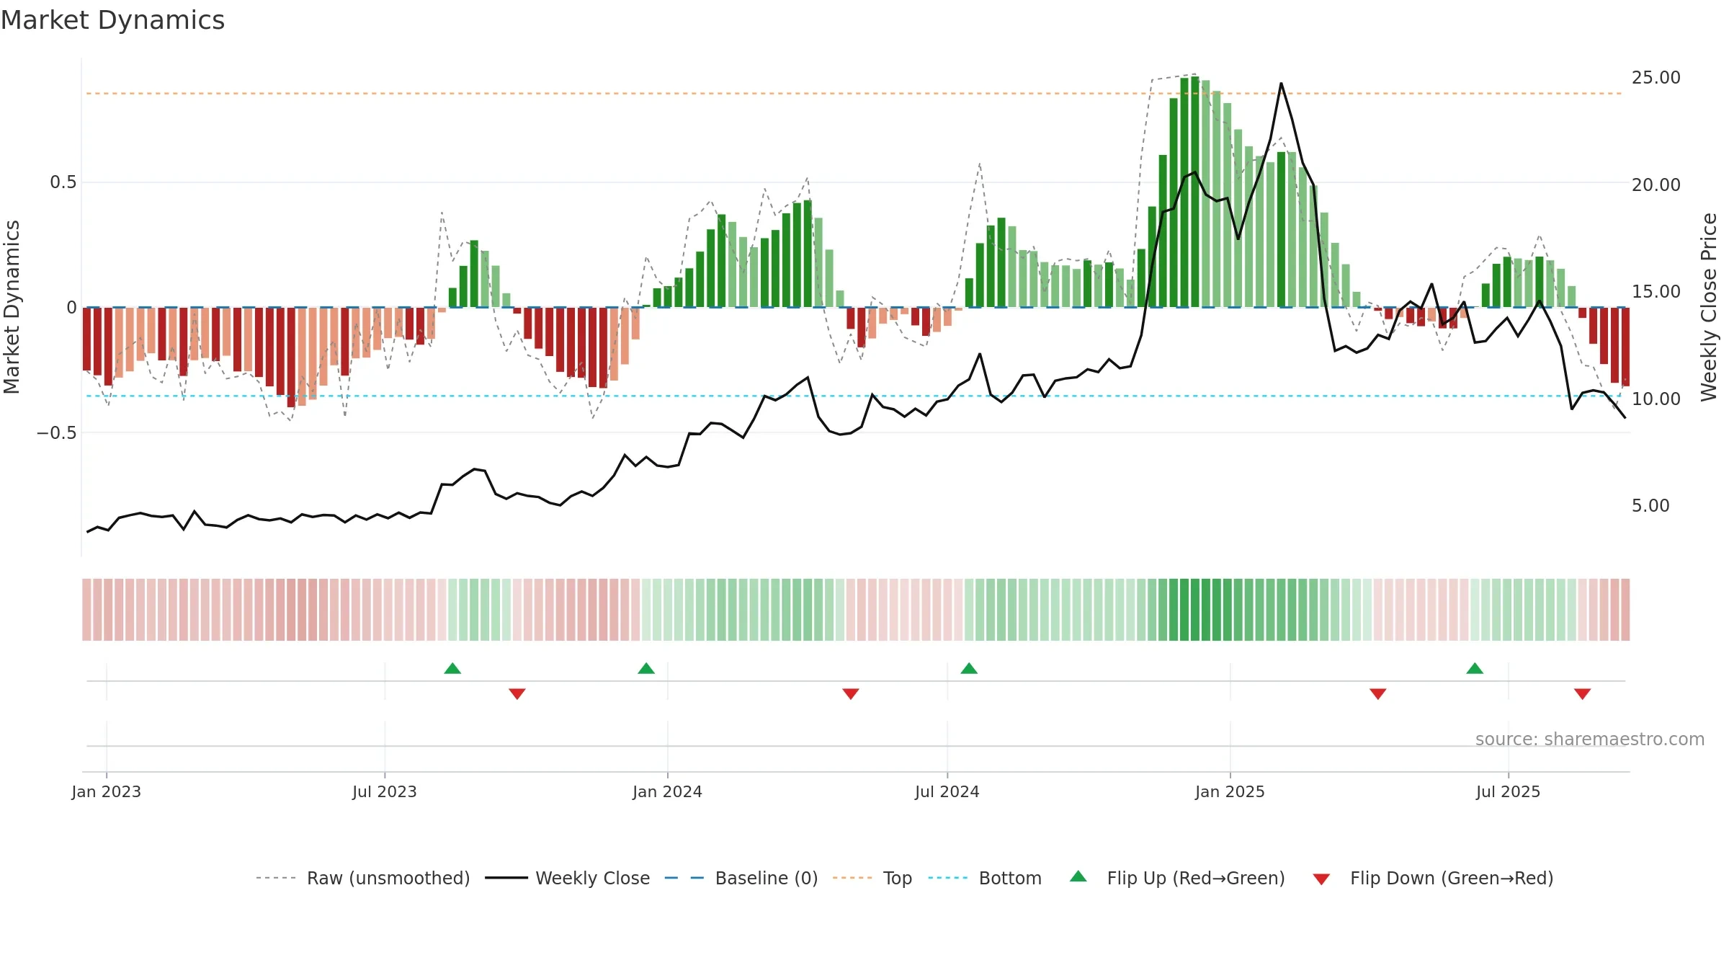Viewport: 1729px width, 973px height.
Task: Click the Jan 2023 x-axis label
Action: pyautogui.click(x=107, y=791)
